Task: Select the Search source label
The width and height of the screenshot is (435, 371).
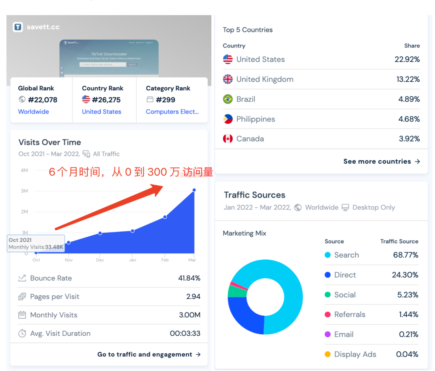Action: tap(347, 255)
